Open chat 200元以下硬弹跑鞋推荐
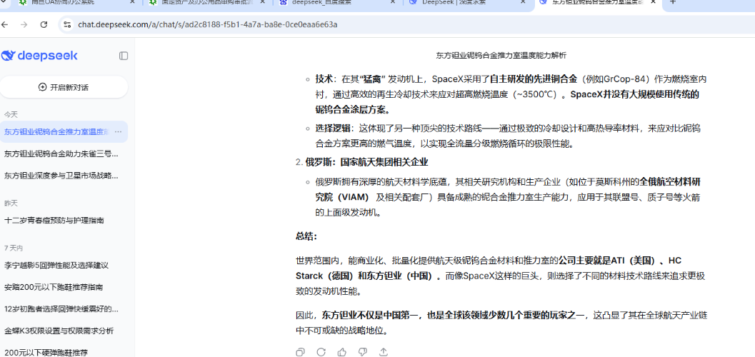The height and width of the screenshot is (357, 755). tap(46, 352)
